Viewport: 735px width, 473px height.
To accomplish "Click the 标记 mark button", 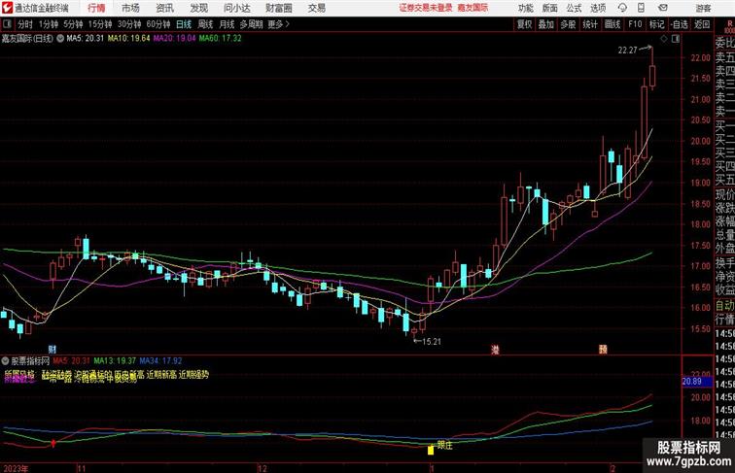I will tap(656, 24).
